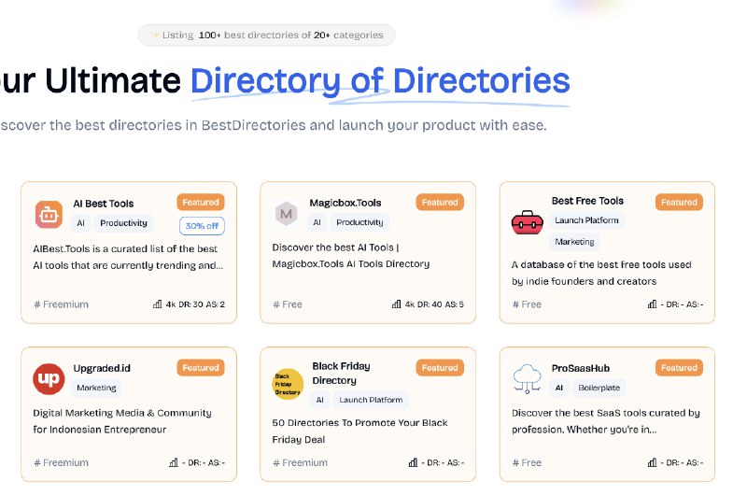This screenshot has height=495, width=747.
Task: Click the Upgraded.id red 'up' logo
Action: click(49, 379)
